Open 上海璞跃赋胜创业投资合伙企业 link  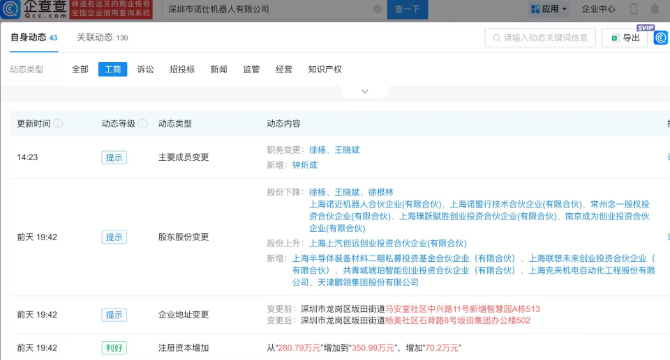tap(477, 217)
